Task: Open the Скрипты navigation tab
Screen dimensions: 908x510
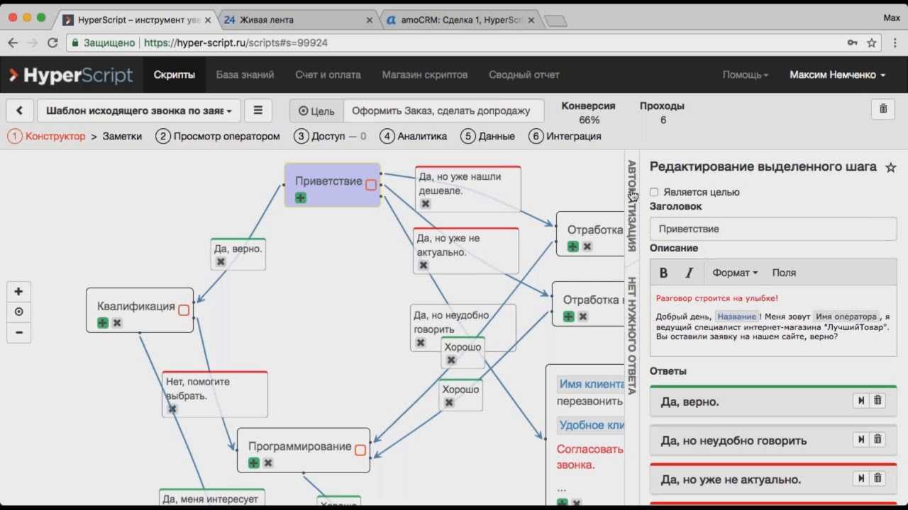Action: 175,74
